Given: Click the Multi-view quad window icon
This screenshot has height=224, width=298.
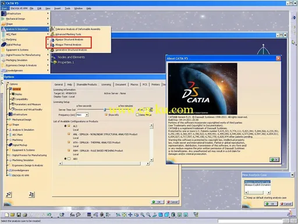Looking at the screenshot, I should (161, 215).
